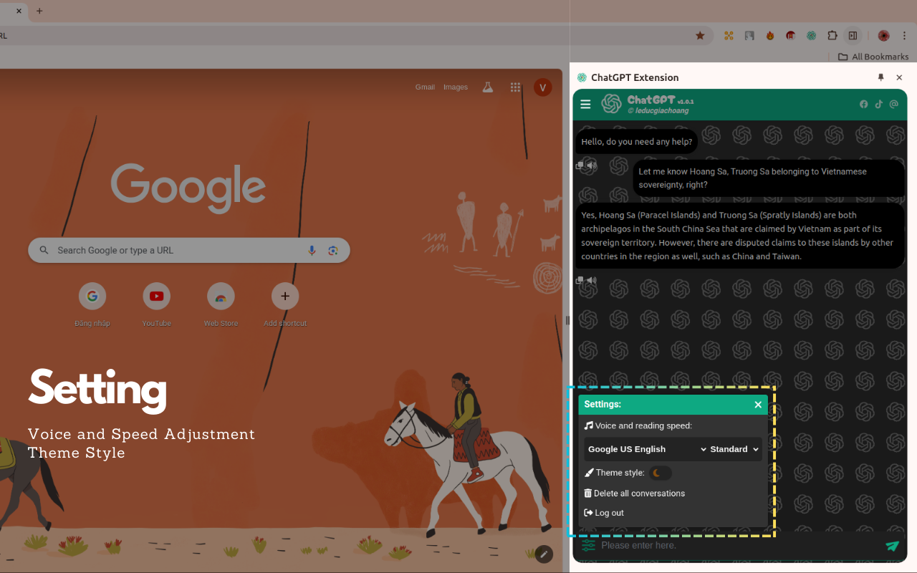Expand the Google US English voice dropdown
The image size is (917, 573).
click(646, 449)
